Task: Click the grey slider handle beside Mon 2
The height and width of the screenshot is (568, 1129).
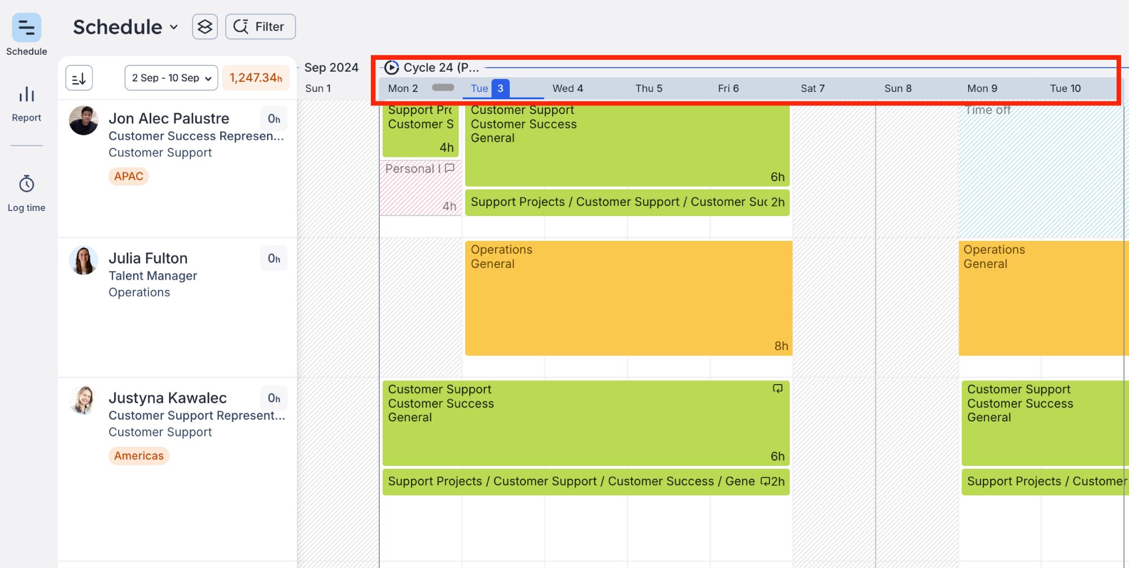Action: coord(443,87)
